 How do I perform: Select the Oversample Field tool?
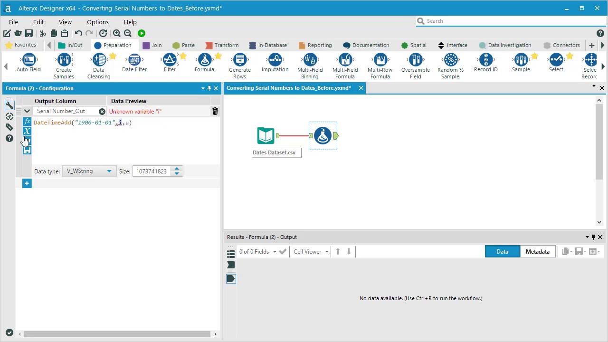click(416, 66)
